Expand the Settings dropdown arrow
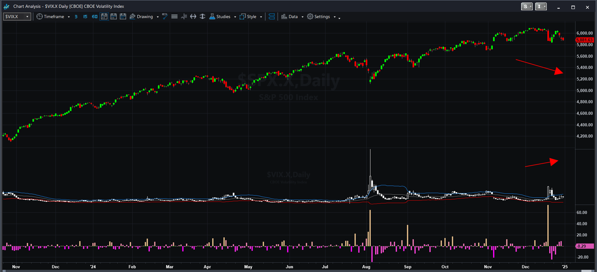 point(334,17)
